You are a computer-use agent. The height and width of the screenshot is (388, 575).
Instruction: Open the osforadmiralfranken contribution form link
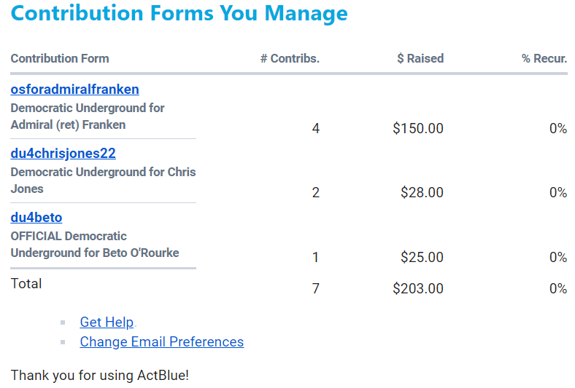(74, 90)
